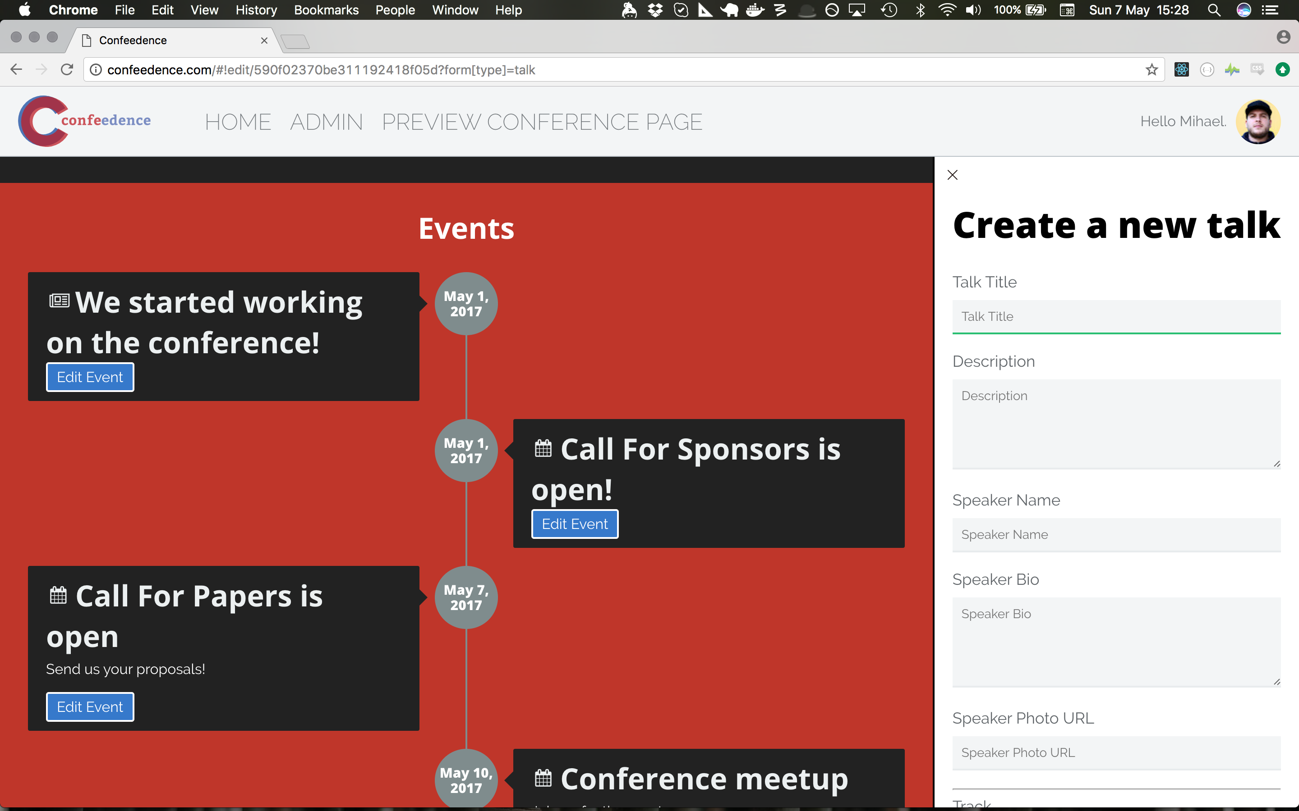Bookmark this page with the star icon
This screenshot has height=811, width=1299.
[x=1152, y=70]
